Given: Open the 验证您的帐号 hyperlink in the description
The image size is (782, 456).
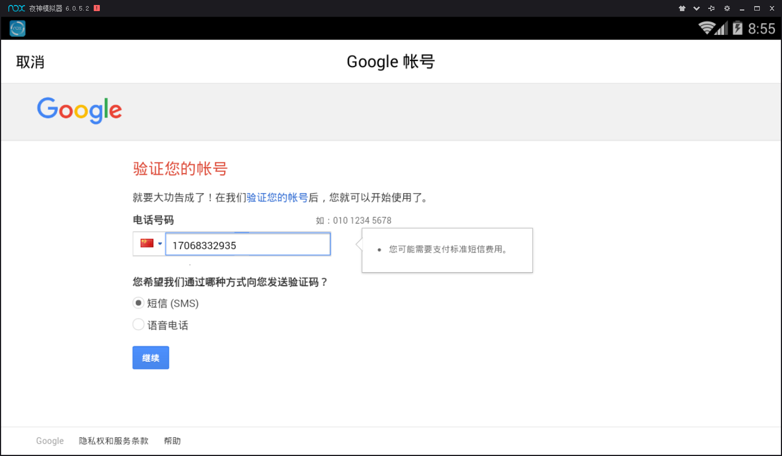Looking at the screenshot, I should coord(277,197).
